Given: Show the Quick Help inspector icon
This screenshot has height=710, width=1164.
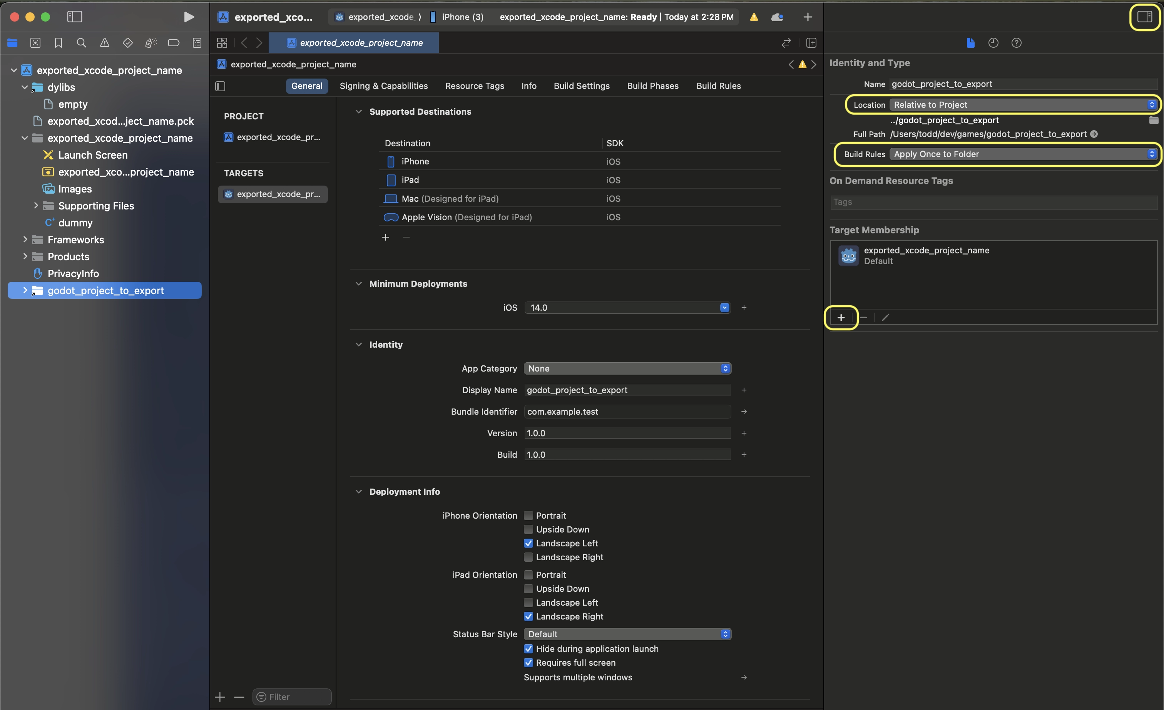Looking at the screenshot, I should 1016,43.
